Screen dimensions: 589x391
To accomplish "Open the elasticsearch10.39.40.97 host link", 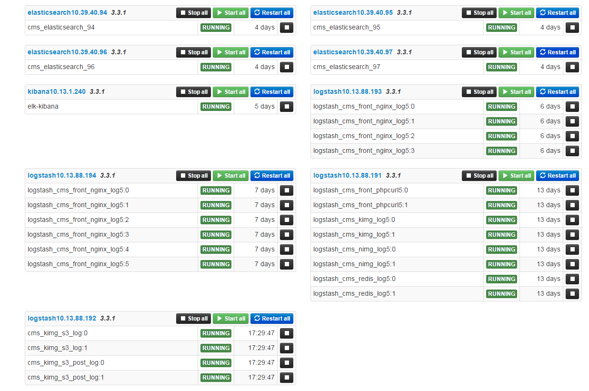I will click(x=353, y=52).
